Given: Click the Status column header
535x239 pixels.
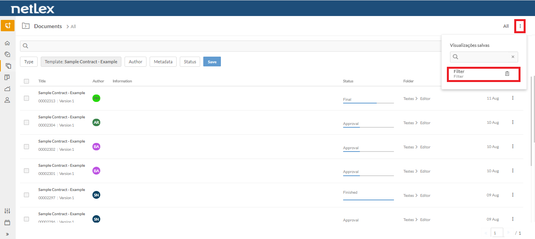Looking at the screenshot, I should tap(348, 81).
